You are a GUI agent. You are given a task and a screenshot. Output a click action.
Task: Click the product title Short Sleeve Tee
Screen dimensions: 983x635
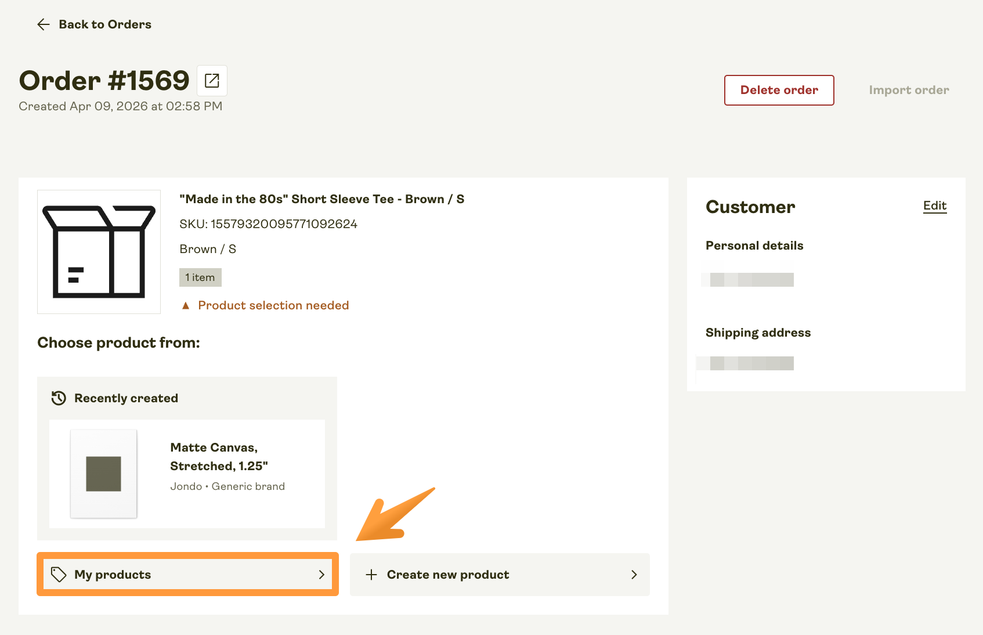point(322,199)
